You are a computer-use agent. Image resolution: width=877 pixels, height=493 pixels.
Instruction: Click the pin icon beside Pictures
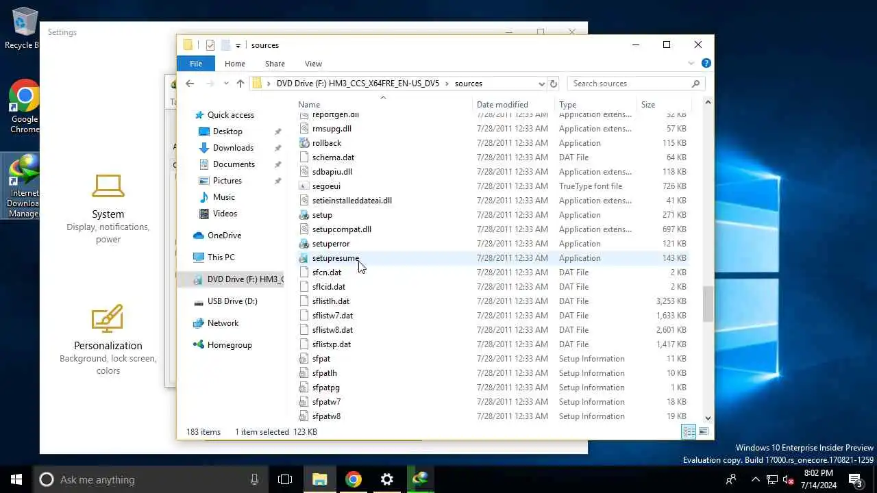277,181
